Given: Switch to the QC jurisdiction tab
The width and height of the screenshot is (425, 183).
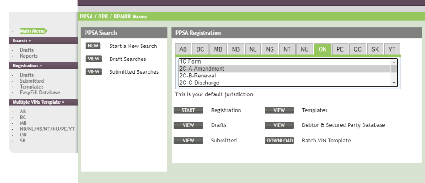Looking at the screenshot, I should (357, 49).
